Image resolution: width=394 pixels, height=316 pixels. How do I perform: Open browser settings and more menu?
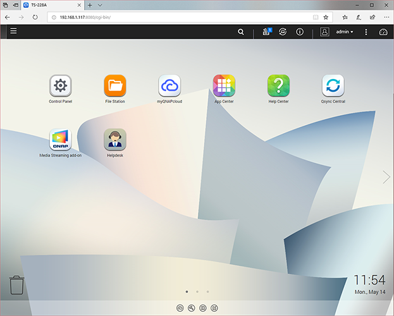pos(386,17)
